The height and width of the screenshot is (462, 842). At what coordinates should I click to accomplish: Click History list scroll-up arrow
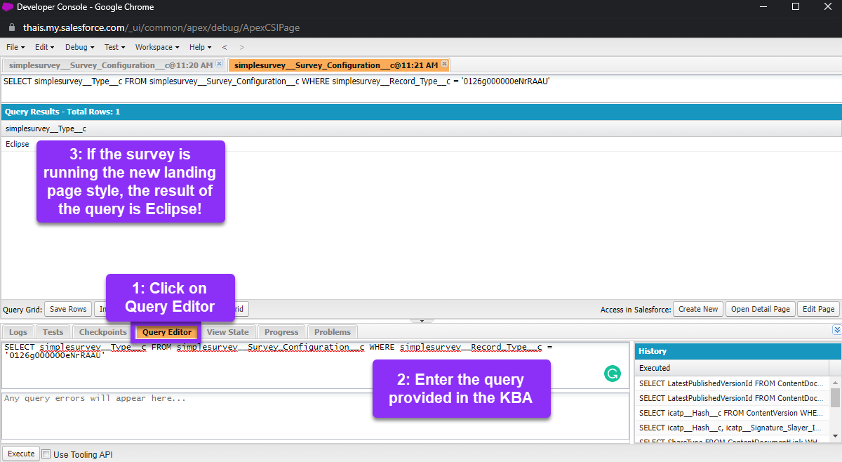835,383
